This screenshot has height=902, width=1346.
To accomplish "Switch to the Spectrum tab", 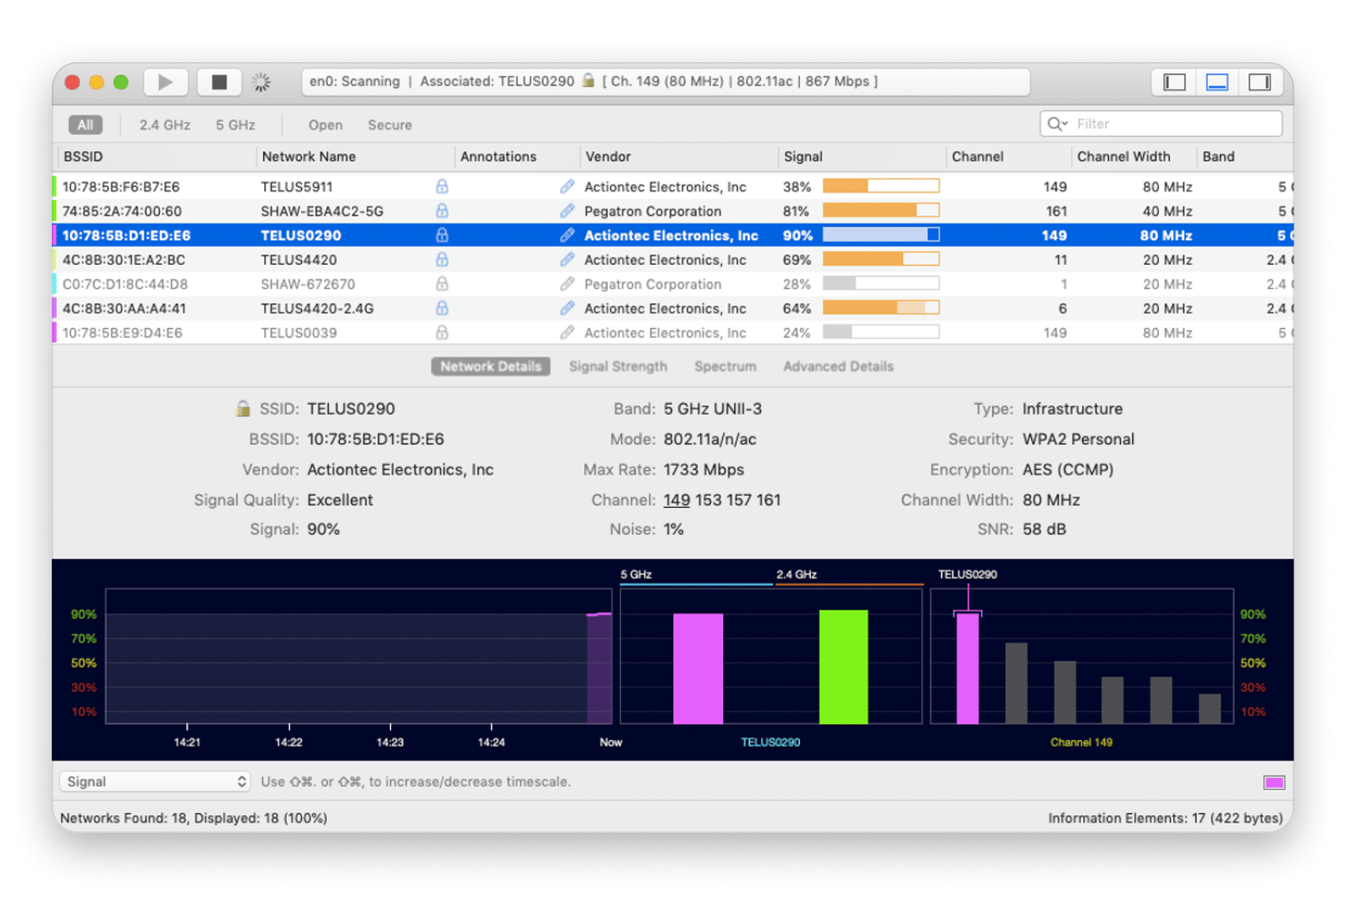I will coord(725,366).
